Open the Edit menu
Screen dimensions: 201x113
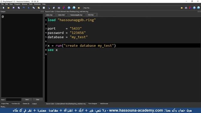[x=6, y=4]
